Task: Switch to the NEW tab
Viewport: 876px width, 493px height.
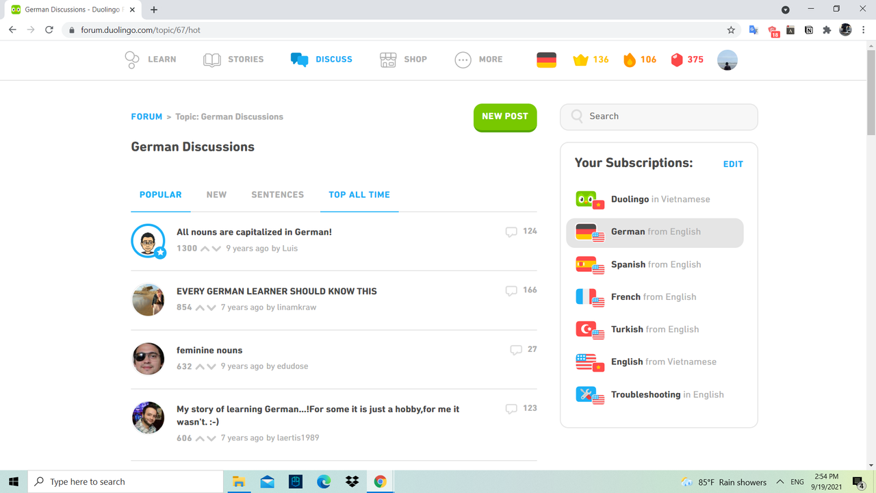Action: click(216, 195)
